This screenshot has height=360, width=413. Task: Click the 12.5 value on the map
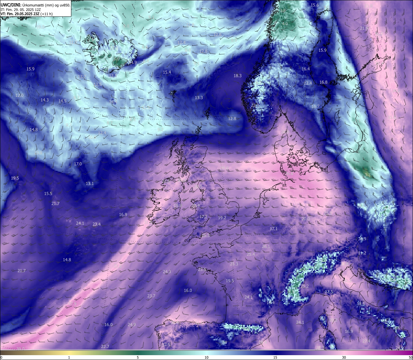[x=329, y=292]
